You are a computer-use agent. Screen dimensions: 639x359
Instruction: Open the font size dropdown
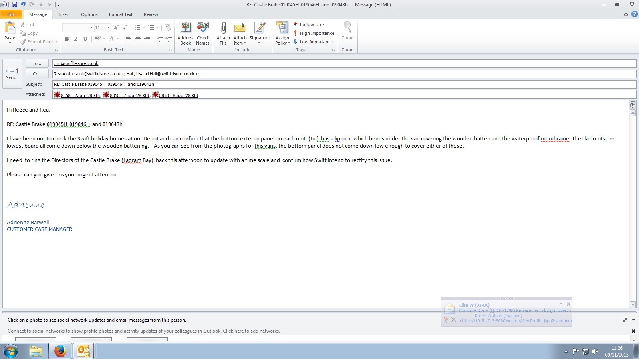(x=108, y=28)
